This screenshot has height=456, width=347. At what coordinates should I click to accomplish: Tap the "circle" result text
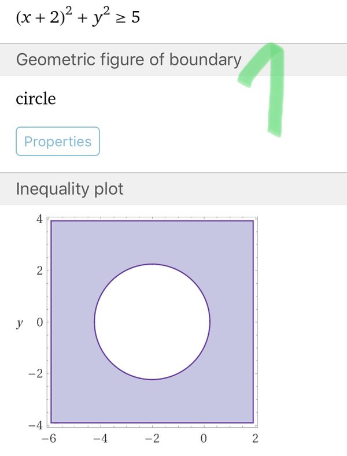36,98
